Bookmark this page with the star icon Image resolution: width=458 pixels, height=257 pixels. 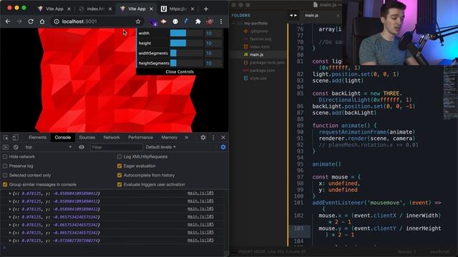pos(138,21)
